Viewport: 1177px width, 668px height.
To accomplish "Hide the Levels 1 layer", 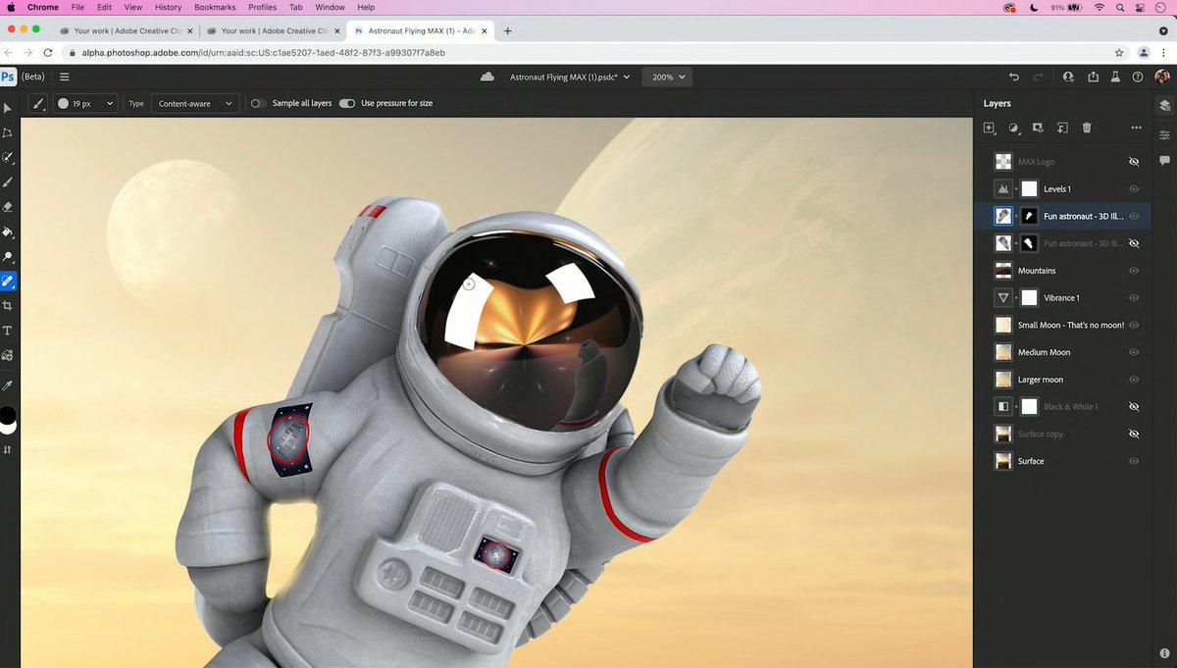I will click(x=1134, y=188).
